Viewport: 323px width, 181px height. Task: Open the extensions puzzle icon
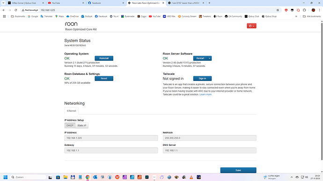coord(304,10)
